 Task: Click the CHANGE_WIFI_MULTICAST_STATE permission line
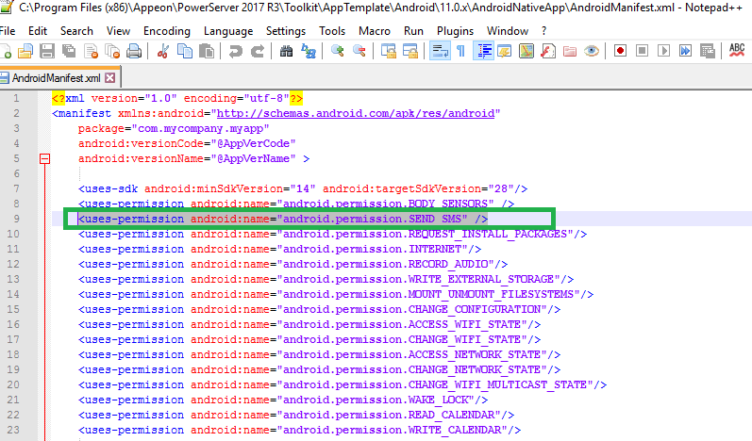[343, 384]
